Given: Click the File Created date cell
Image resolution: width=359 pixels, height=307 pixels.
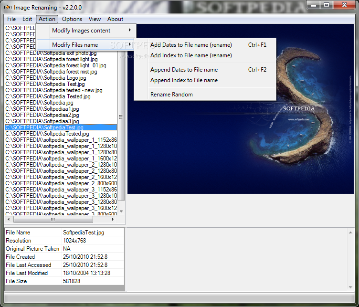Looking at the screenshot, I should click(93, 257).
